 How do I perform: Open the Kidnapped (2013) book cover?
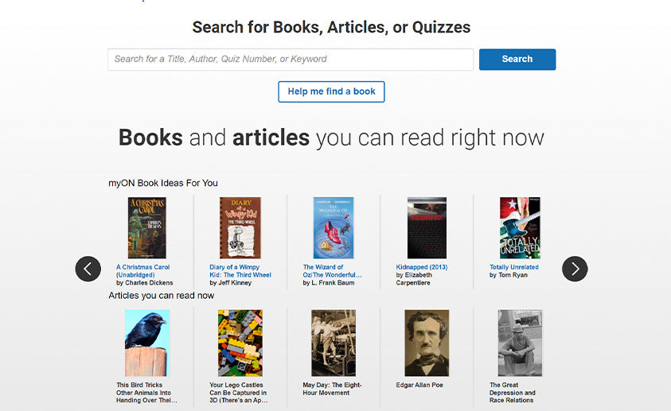click(x=427, y=228)
